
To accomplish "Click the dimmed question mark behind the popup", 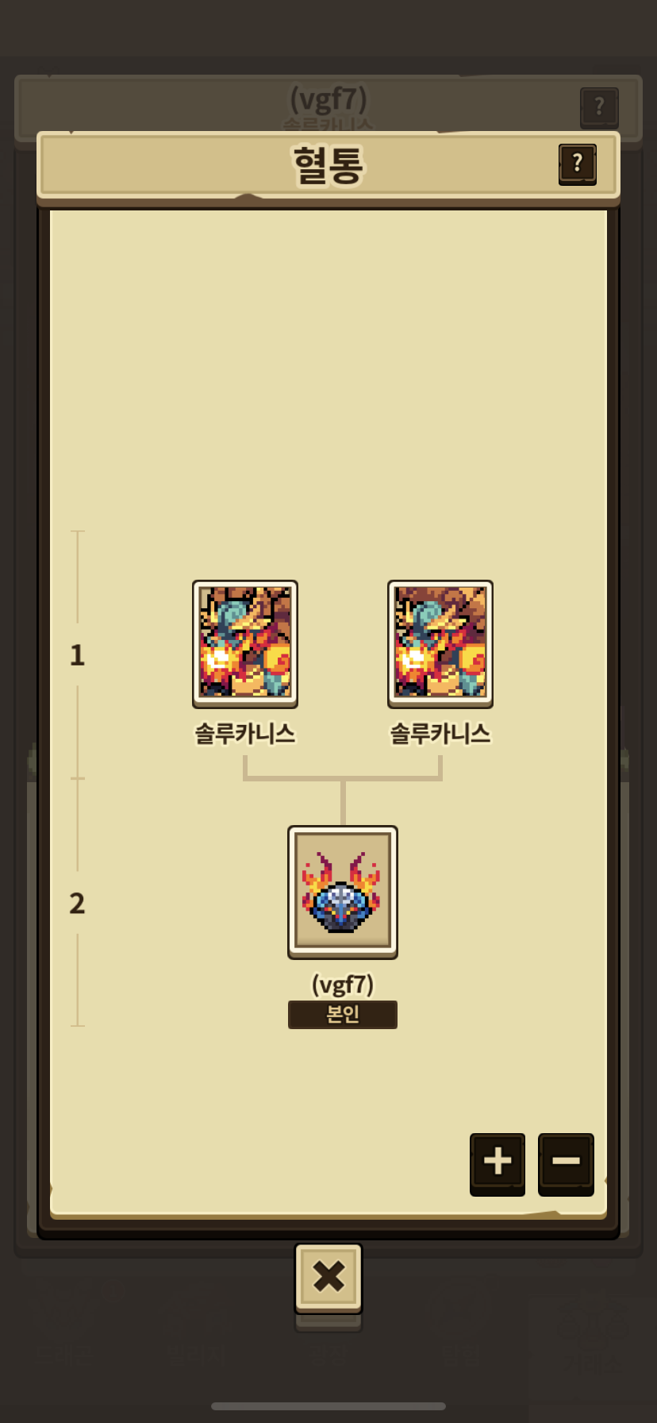I will 599,107.
